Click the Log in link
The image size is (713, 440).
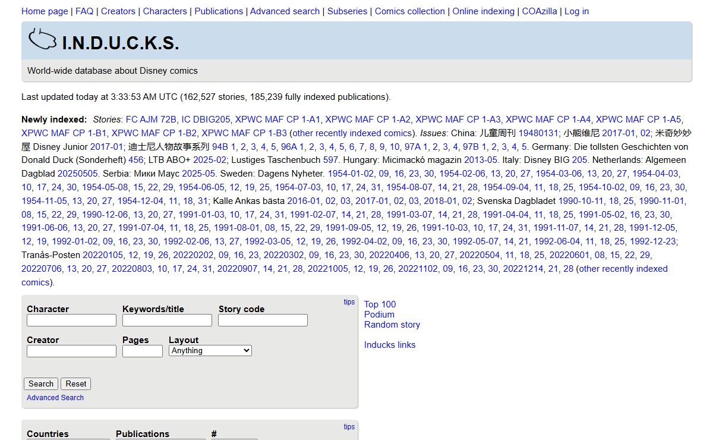pyautogui.click(x=576, y=11)
